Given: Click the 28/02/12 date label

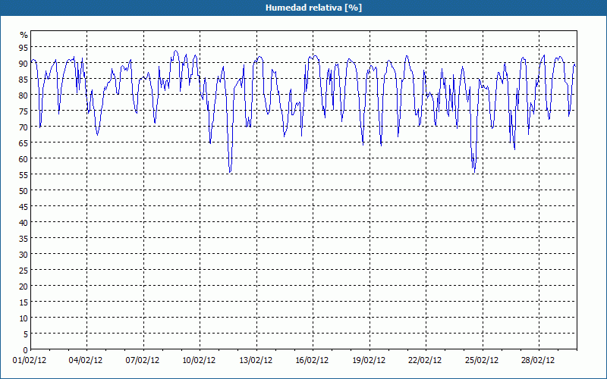Looking at the screenshot, I should coord(538,361).
